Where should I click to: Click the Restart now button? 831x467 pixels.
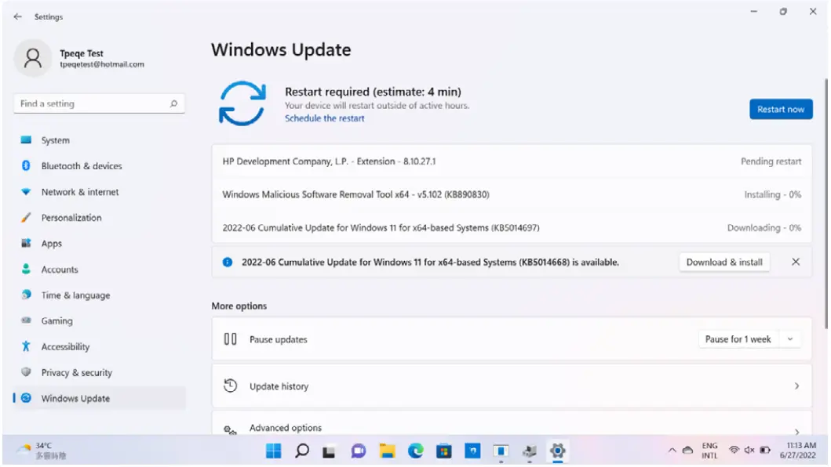pyautogui.click(x=781, y=109)
